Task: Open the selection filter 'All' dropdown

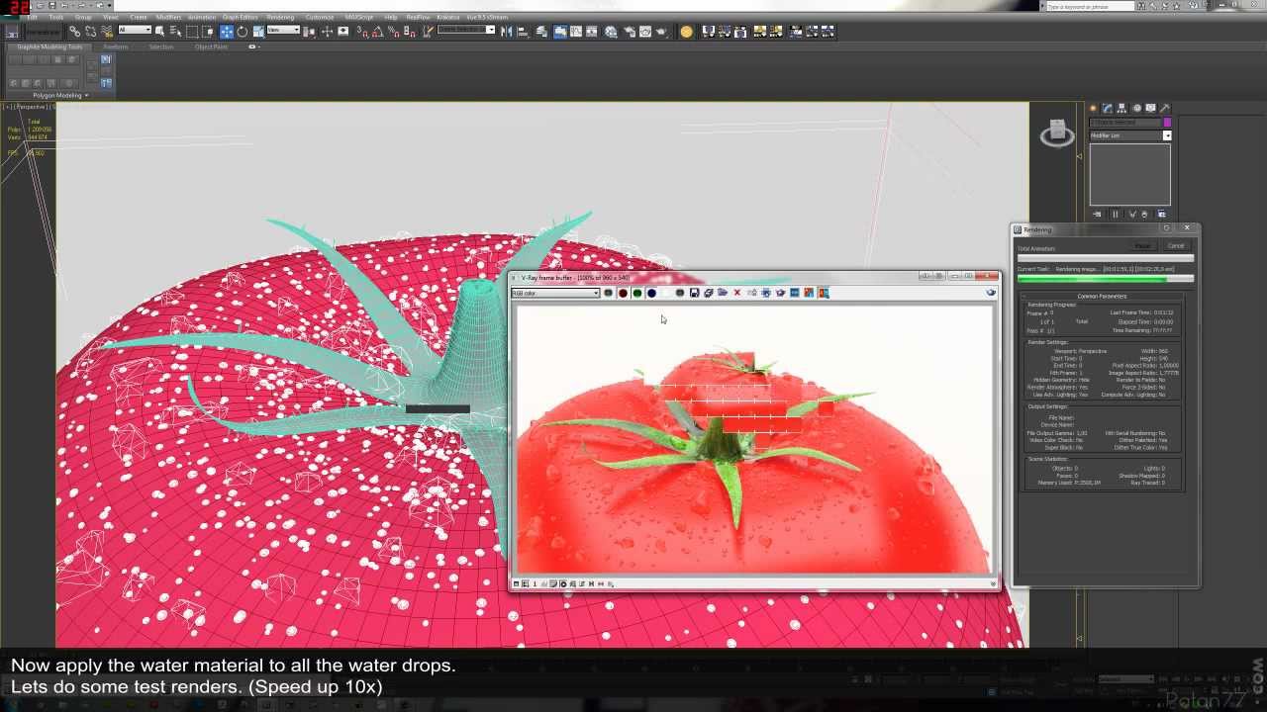Action: pyautogui.click(x=135, y=30)
